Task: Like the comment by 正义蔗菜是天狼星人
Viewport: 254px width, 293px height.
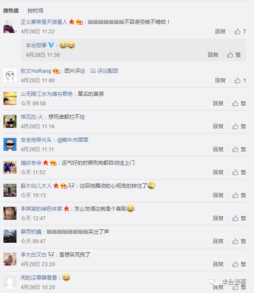Action: (240, 31)
